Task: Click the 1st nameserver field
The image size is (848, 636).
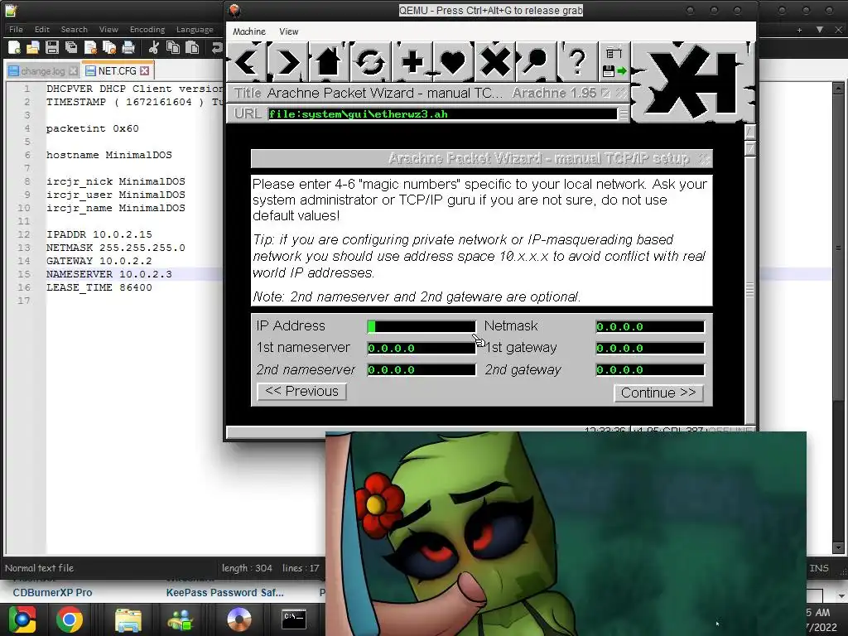Action: coord(422,348)
